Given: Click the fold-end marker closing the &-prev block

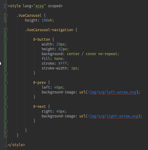Looking at the screenshot, I should (6, 97).
